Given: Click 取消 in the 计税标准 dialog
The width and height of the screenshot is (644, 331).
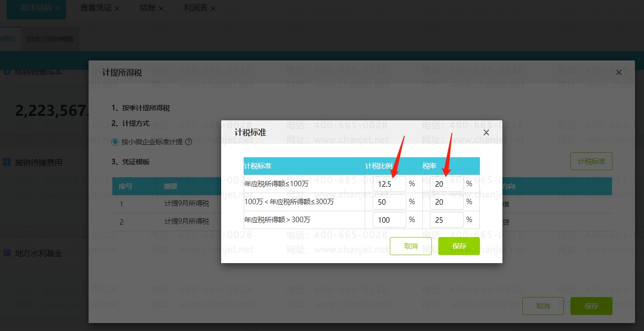Looking at the screenshot, I should tap(411, 246).
